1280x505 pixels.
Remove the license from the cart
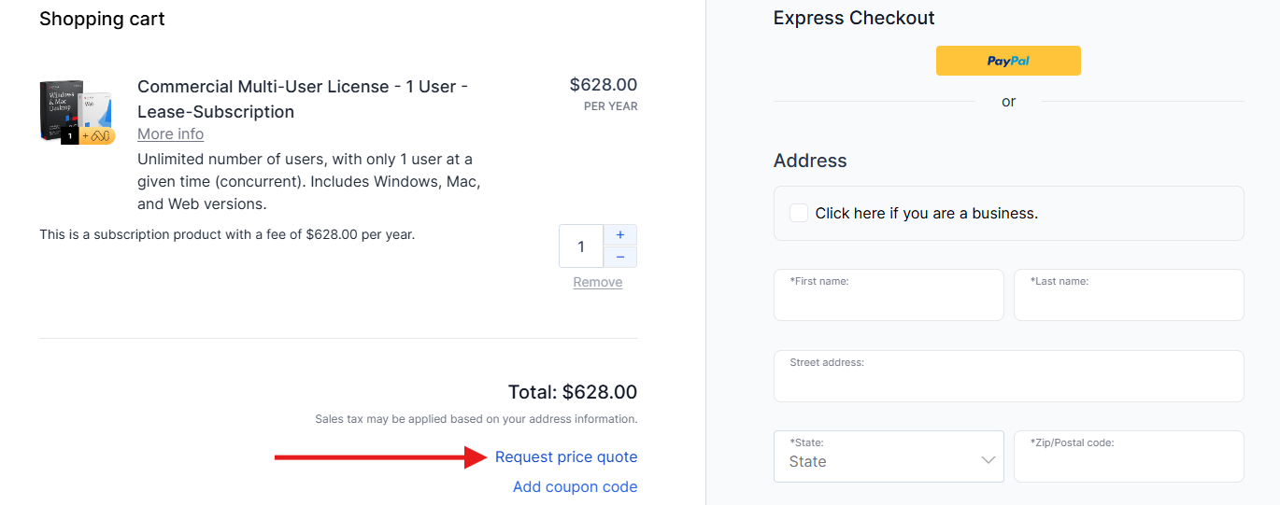coord(598,282)
